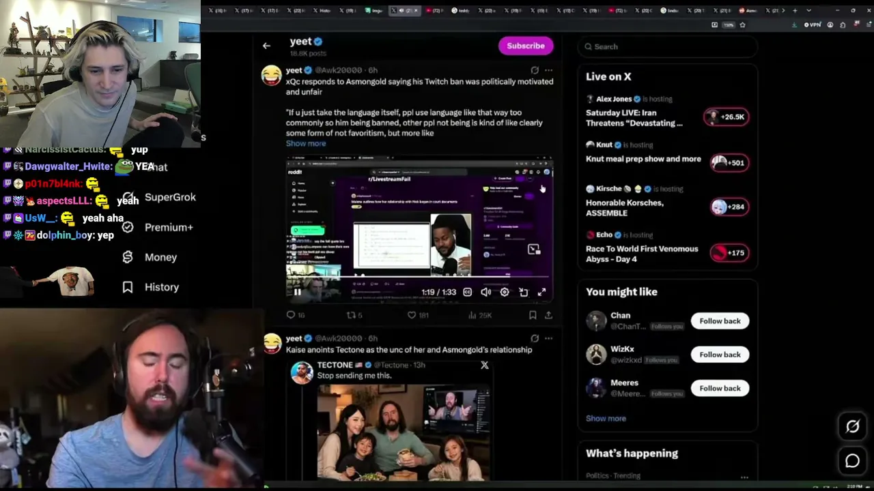The image size is (874, 491).
Task: Toggle theater view of the video player
Action: tap(523, 292)
